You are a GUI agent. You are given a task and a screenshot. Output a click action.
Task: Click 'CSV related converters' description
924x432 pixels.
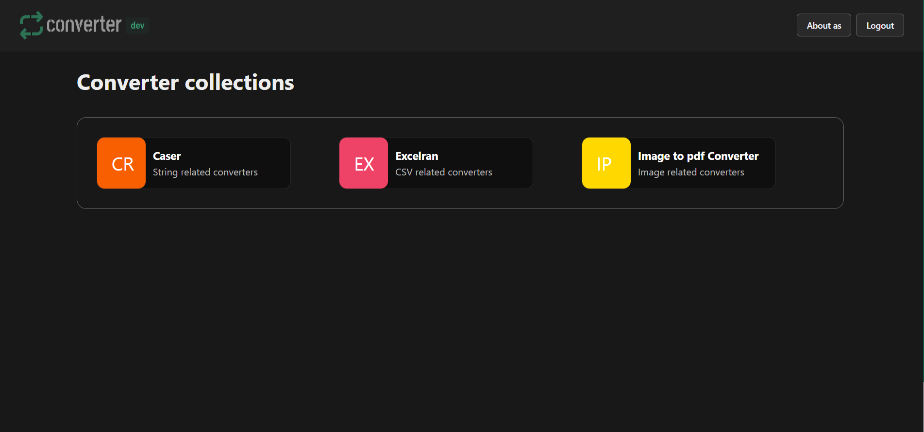point(444,172)
